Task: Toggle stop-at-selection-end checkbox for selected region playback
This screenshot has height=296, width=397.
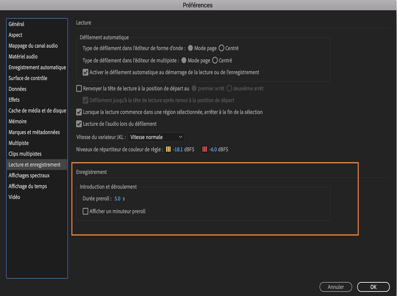Action: 79,112
